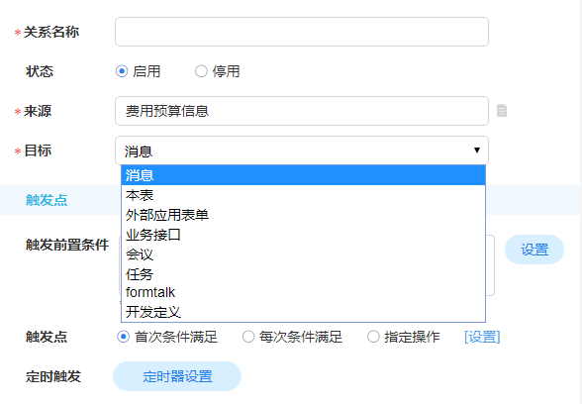Select 任务 option in list
Viewport: 582px width, 404px height.
click(x=303, y=274)
